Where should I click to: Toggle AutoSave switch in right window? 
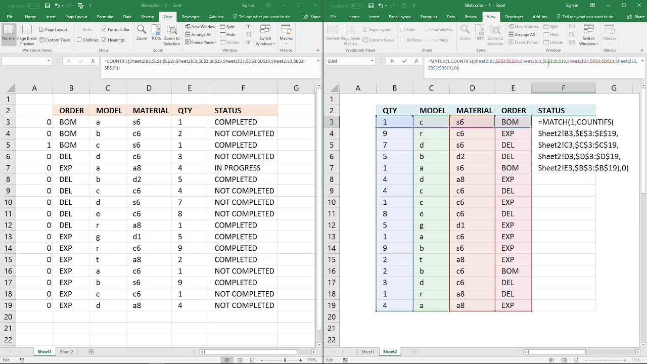[356, 6]
